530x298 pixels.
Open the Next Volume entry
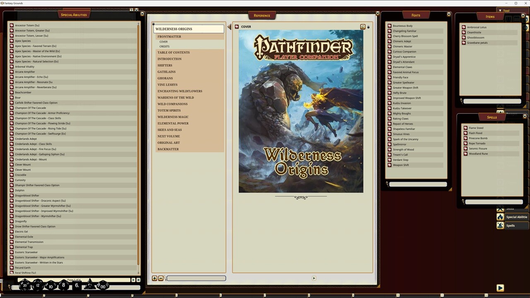[169, 136]
